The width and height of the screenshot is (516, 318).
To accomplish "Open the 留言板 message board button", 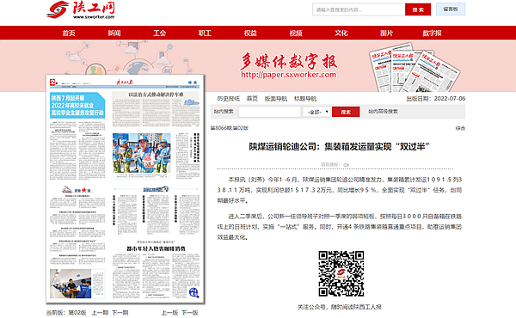I will pyautogui.click(x=451, y=9).
